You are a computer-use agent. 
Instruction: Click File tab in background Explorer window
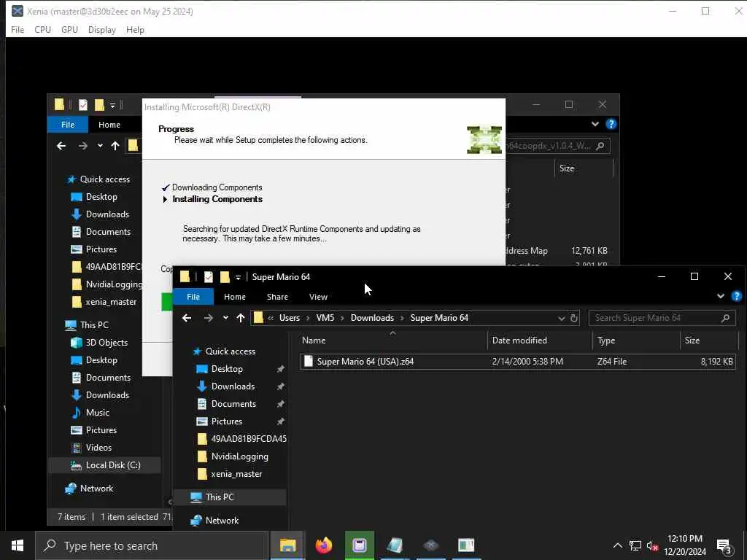point(68,125)
